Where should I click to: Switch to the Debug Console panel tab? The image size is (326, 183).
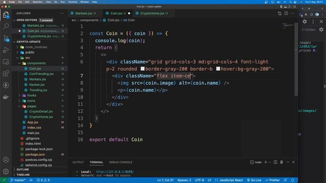tap(121, 162)
